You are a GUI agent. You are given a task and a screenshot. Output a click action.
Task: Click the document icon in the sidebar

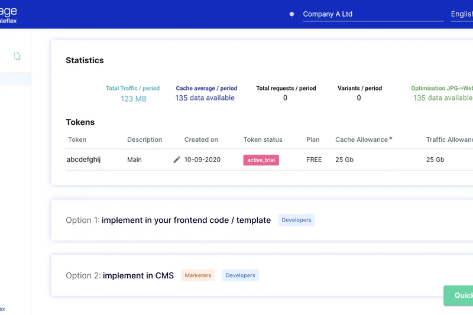pos(17,56)
